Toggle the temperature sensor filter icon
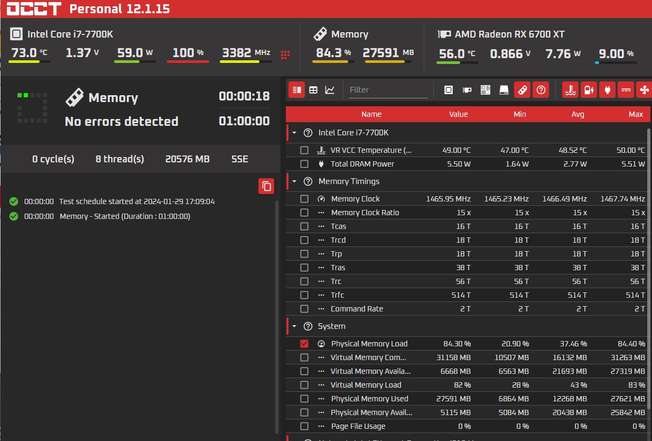The height and width of the screenshot is (441, 652). click(x=570, y=90)
